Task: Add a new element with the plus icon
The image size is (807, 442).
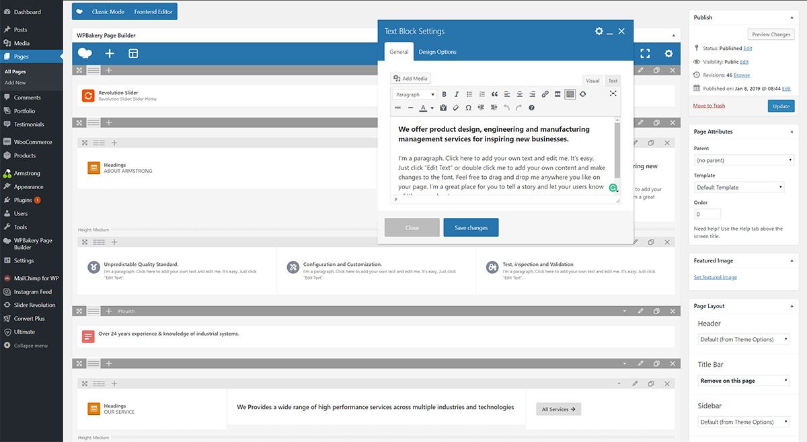Action: point(110,53)
